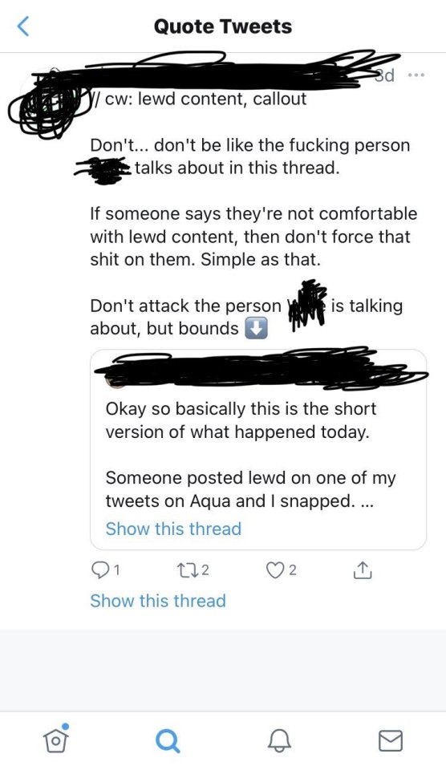Tap the like count number 2
The height and width of the screenshot is (770, 446).
[292, 570]
